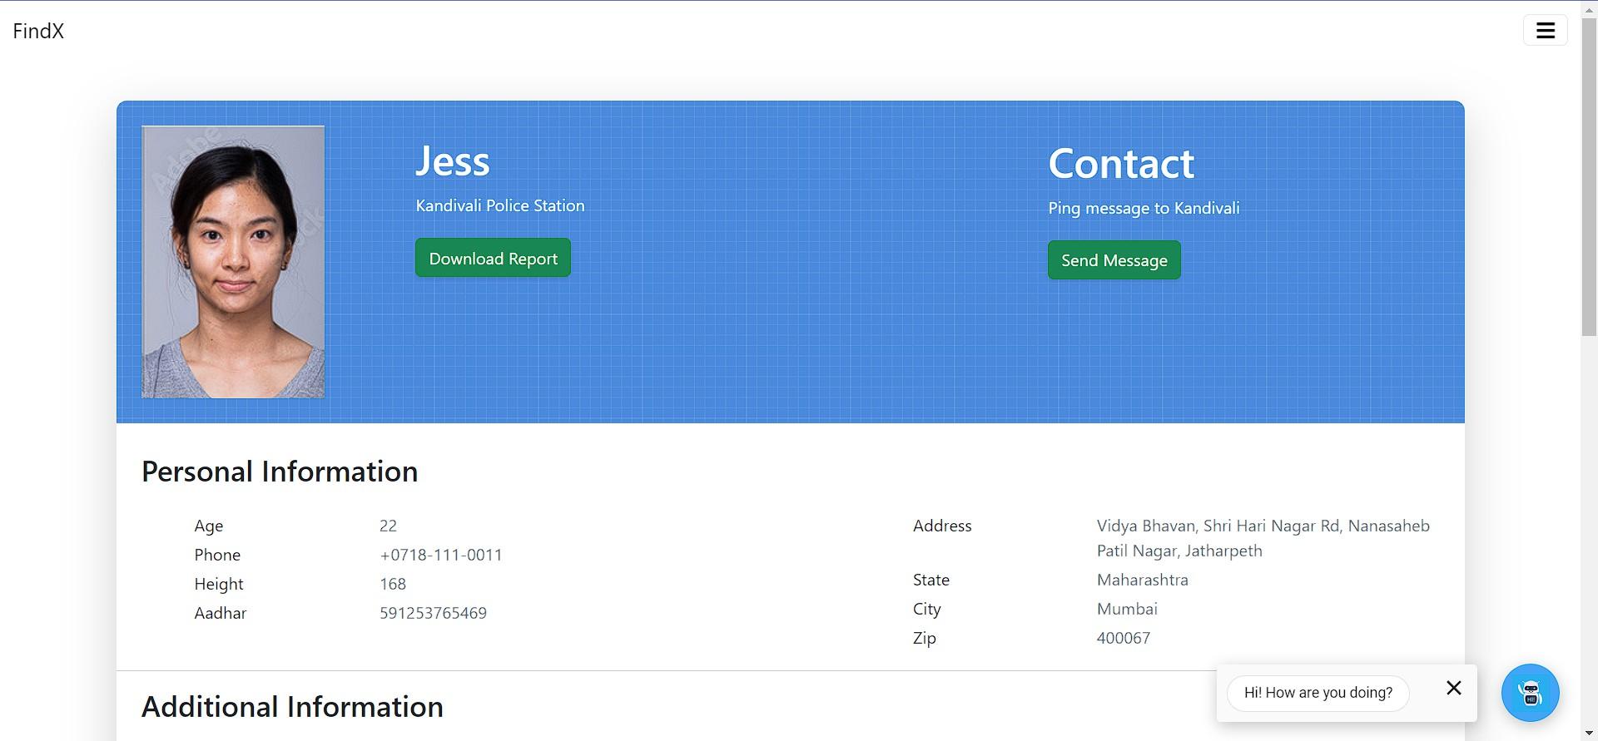The height and width of the screenshot is (741, 1598).
Task: Click the Kandivali Police Station subtitle
Action: coord(499,205)
